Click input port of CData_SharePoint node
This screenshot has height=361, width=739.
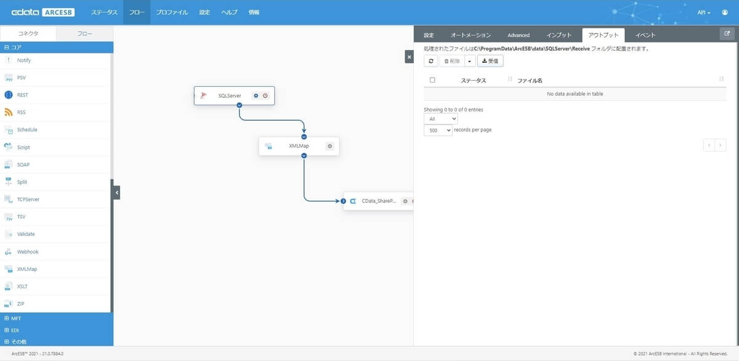coord(344,201)
